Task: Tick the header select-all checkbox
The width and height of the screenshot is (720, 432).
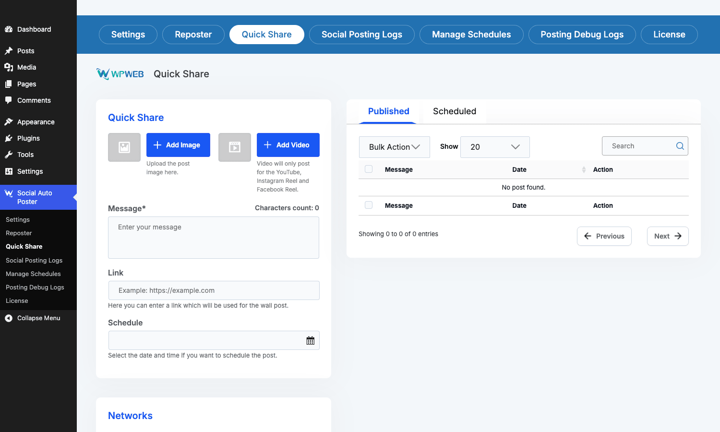Action: pos(369,169)
